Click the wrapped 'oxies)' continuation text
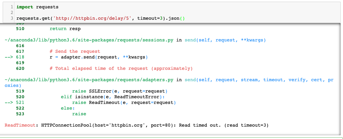The image size is (343, 139). 13,86
